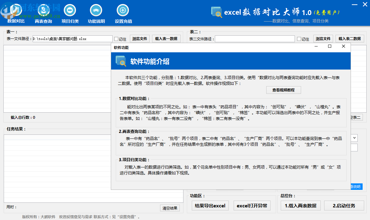
Task: Close the 软件功能 dialog
Action: coord(344,46)
